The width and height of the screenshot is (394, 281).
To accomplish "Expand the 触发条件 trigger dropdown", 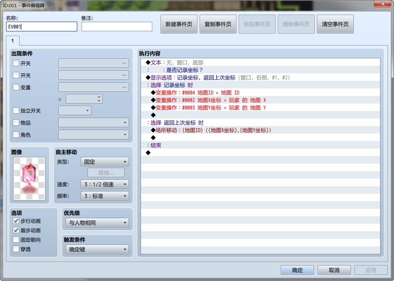I will click(x=97, y=249).
